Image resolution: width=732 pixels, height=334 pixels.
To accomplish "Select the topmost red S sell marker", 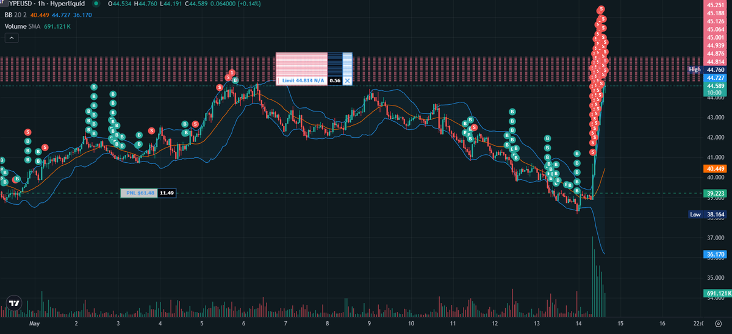I will (601, 9).
